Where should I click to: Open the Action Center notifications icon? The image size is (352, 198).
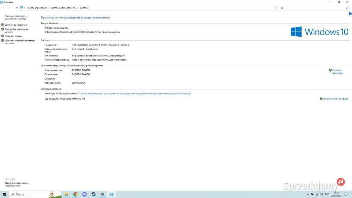pos(346,194)
